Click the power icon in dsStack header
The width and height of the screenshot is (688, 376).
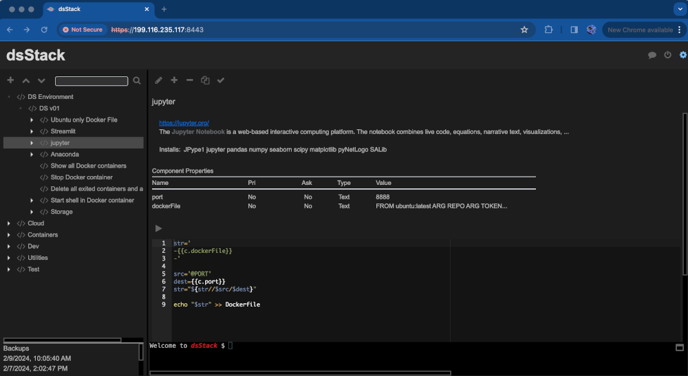point(667,55)
